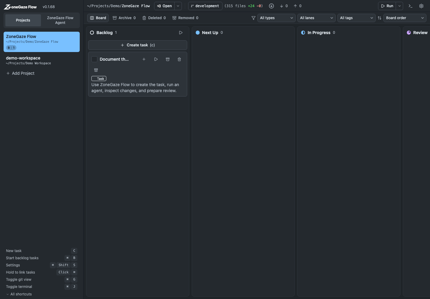This screenshot has height=299, width=430.
Task: Click the New task shortcut row
Action: click(42, 251)
